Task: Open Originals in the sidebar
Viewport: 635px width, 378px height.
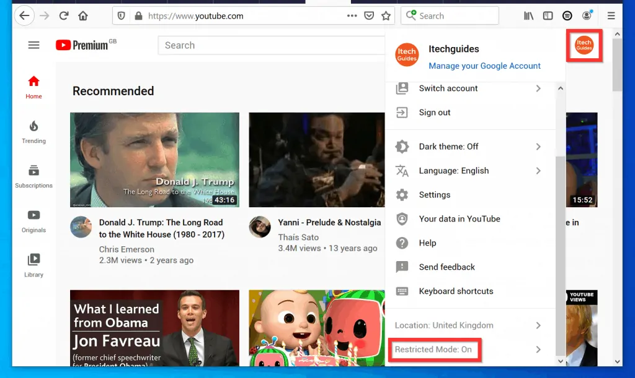Action: [x=33, y=221]
